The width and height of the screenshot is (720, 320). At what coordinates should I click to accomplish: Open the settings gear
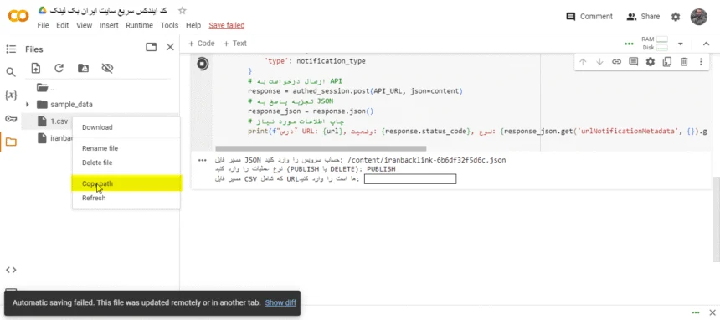(676, 17)
